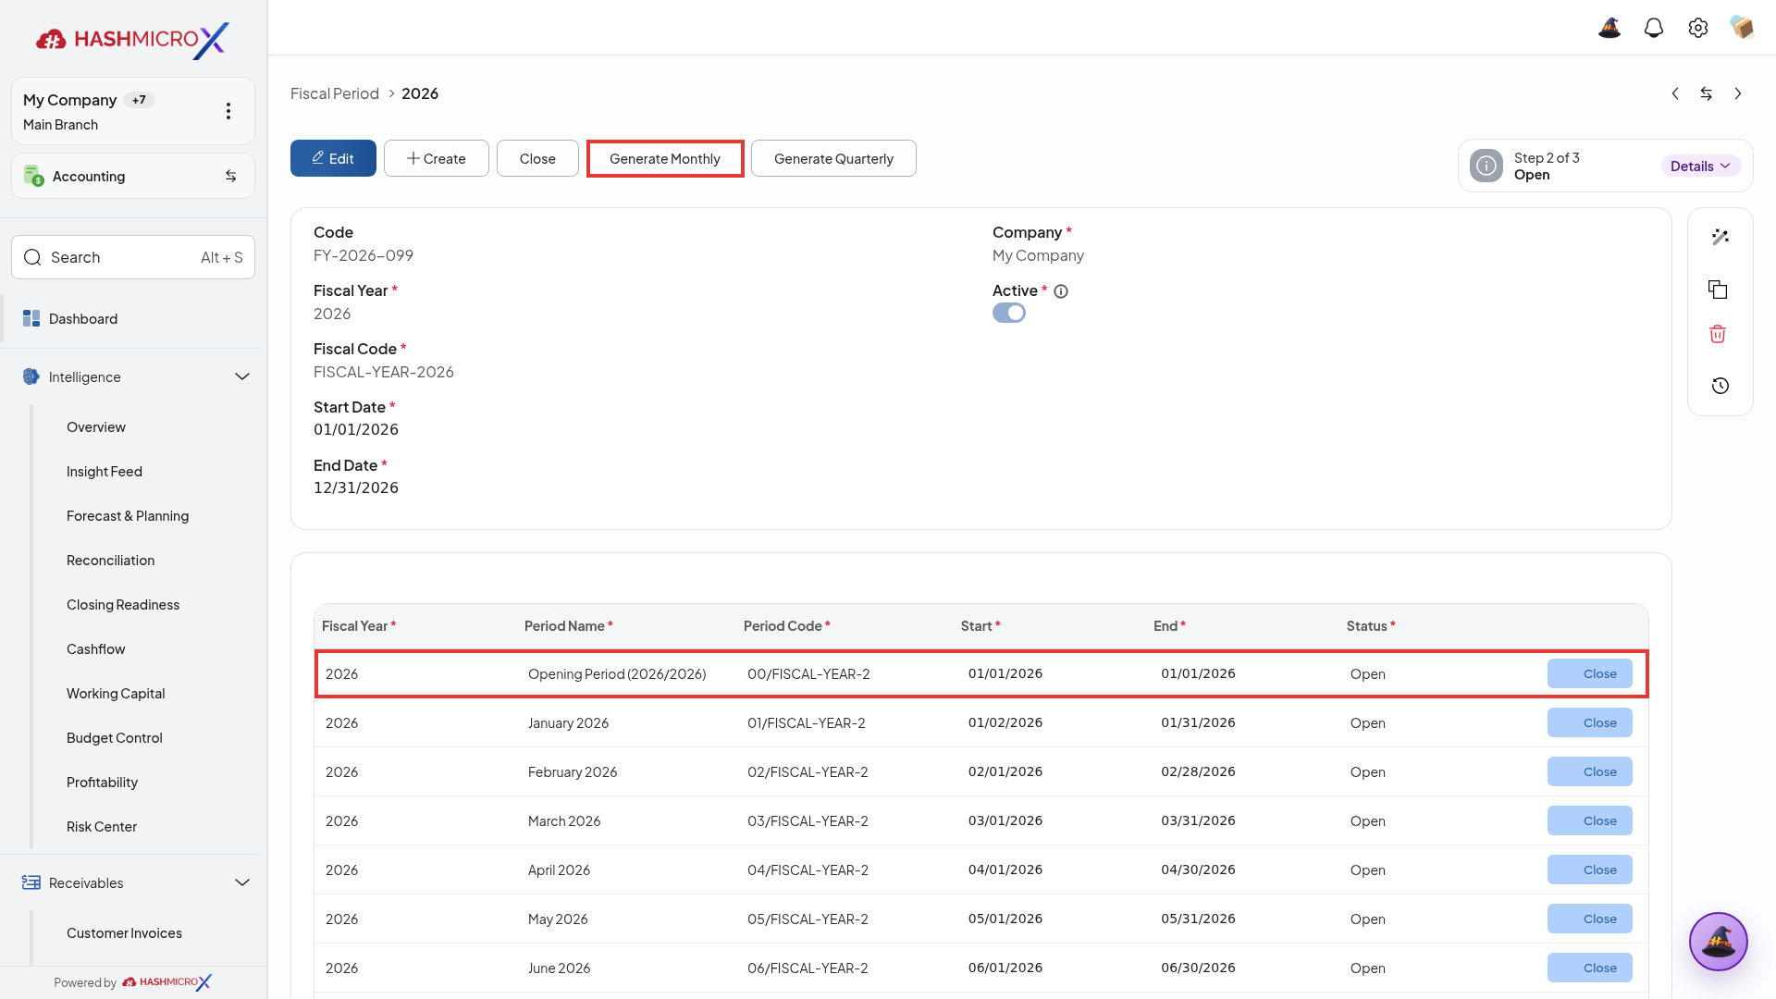Image resolution: width=1776 pixels, height=999 pixels.
Task: Open Customer Invoices menu item
Action: 124,933
